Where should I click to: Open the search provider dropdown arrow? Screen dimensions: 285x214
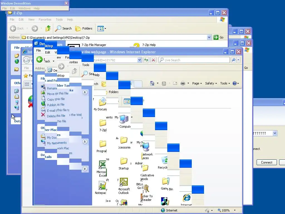click(239, 60)
